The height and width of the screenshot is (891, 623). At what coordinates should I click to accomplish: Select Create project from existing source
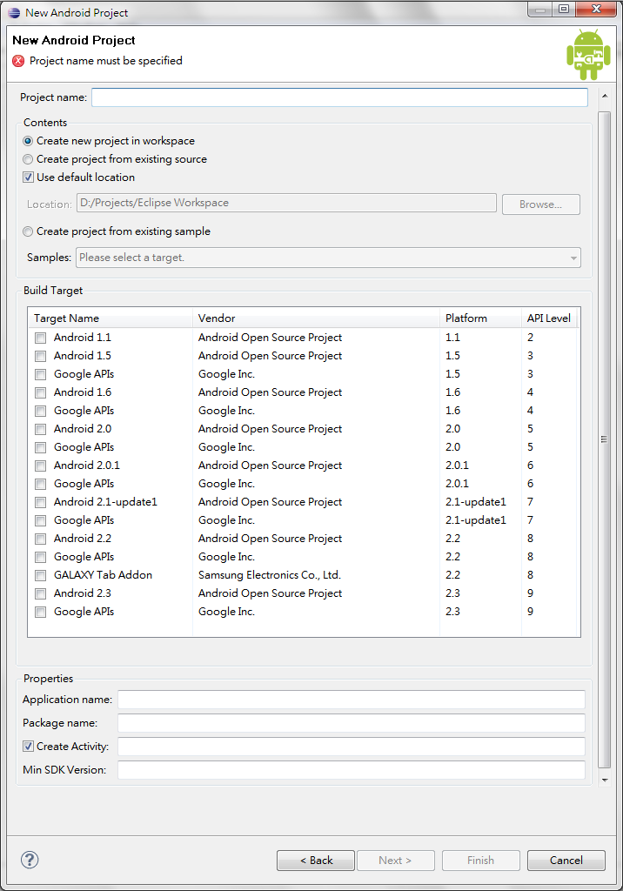pyautogui.click(x=27, y=159)
